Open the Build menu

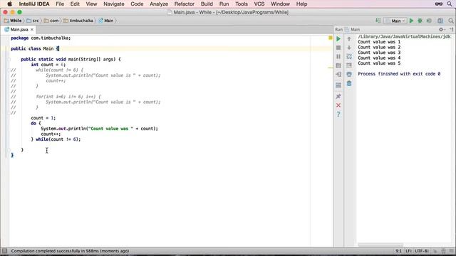(x=207, y=4)
